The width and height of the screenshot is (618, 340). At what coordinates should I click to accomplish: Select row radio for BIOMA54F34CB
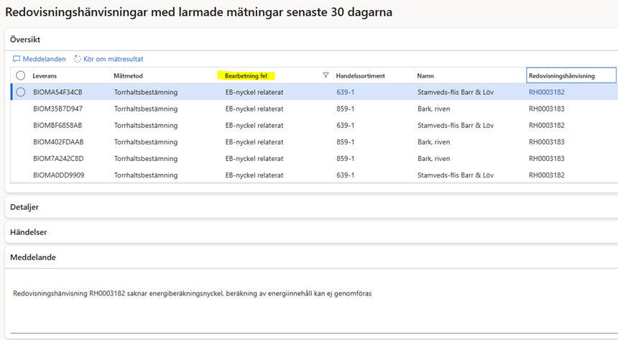point(21,92)
